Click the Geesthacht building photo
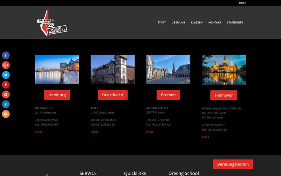This screenshot has width=281, height=176. coord(112,69)
